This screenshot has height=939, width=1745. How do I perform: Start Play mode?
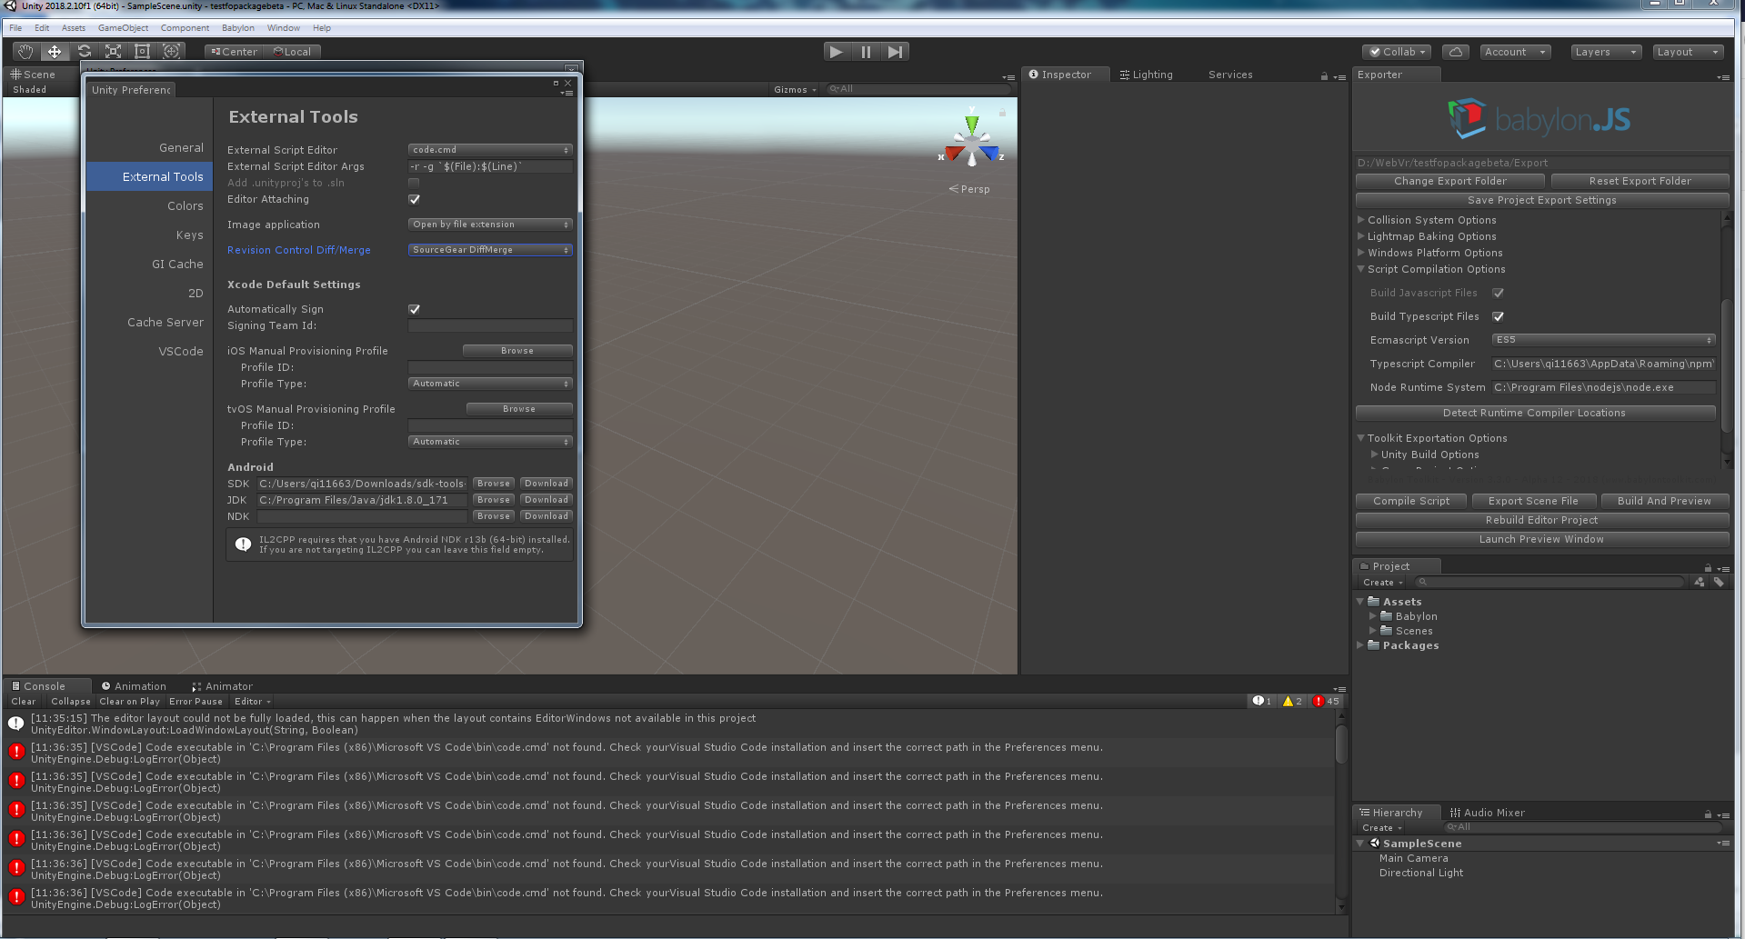click(x=836, y=52)
